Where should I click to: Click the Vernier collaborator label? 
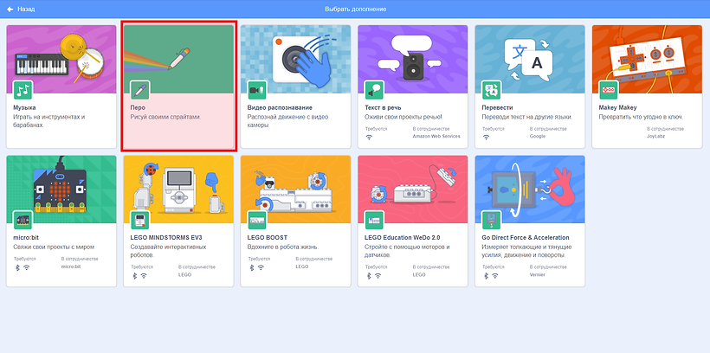(x=537, y=275)
